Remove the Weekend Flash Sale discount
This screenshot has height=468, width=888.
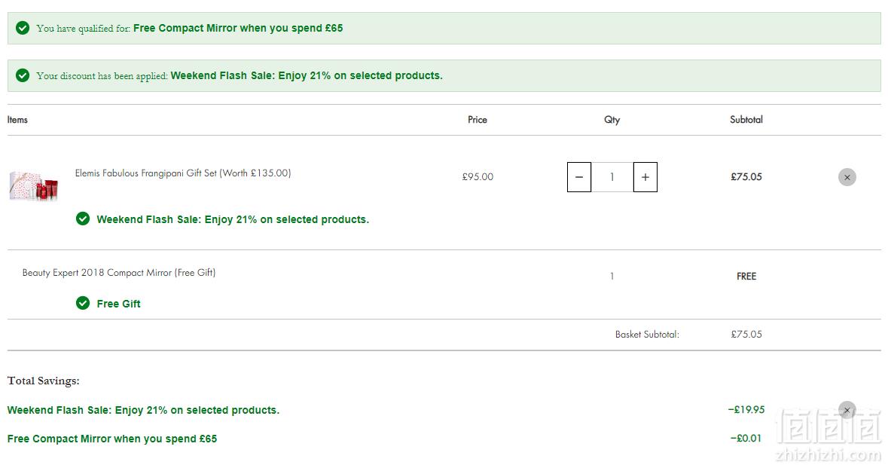click(x=847, y=410)
